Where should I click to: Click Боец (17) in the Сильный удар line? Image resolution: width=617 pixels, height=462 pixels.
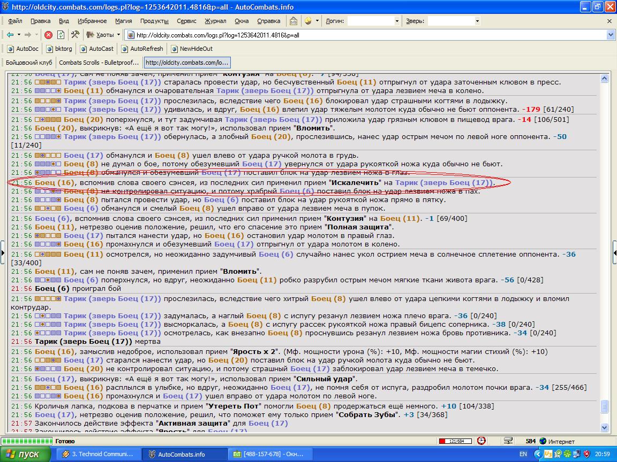[54, 379]
